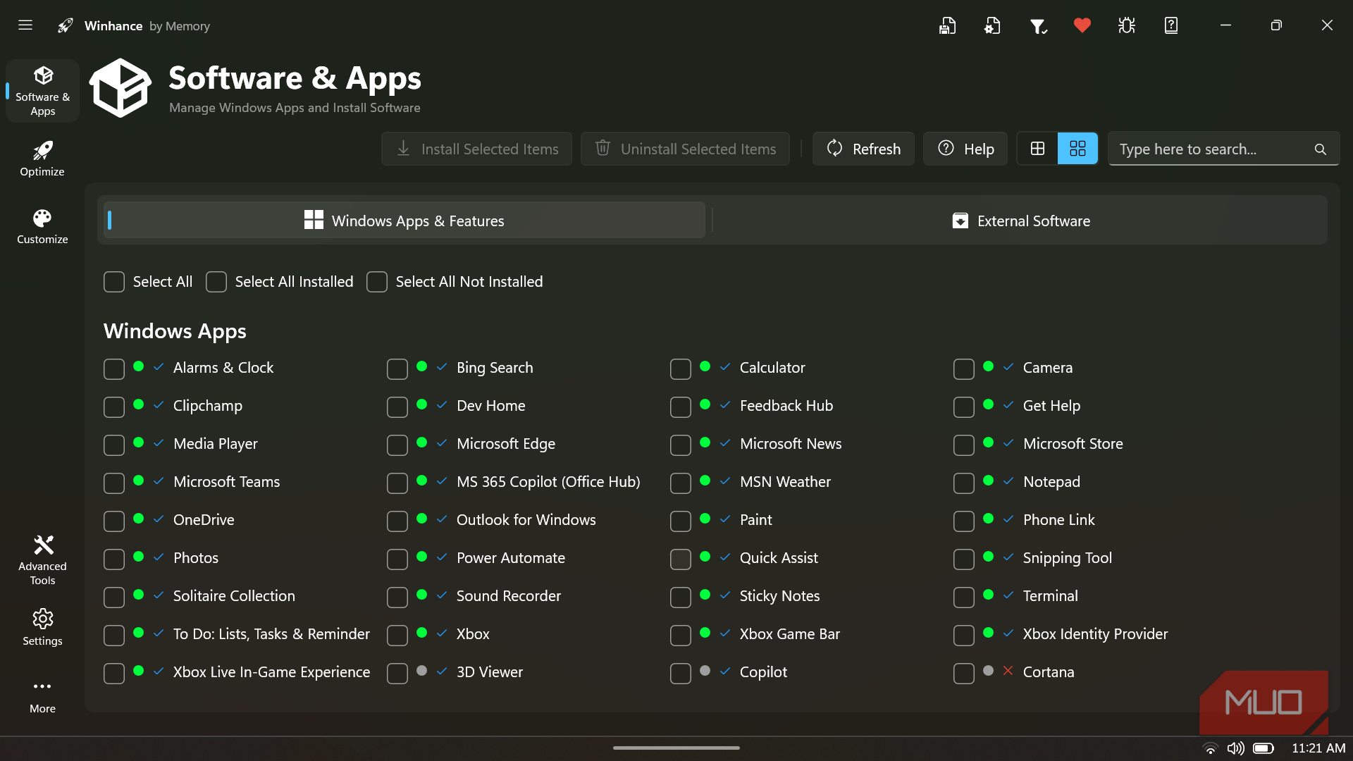Viewport: 1353px width, 761px height.
Task: Click the red heart donate icon
Action: (1082, 25)
